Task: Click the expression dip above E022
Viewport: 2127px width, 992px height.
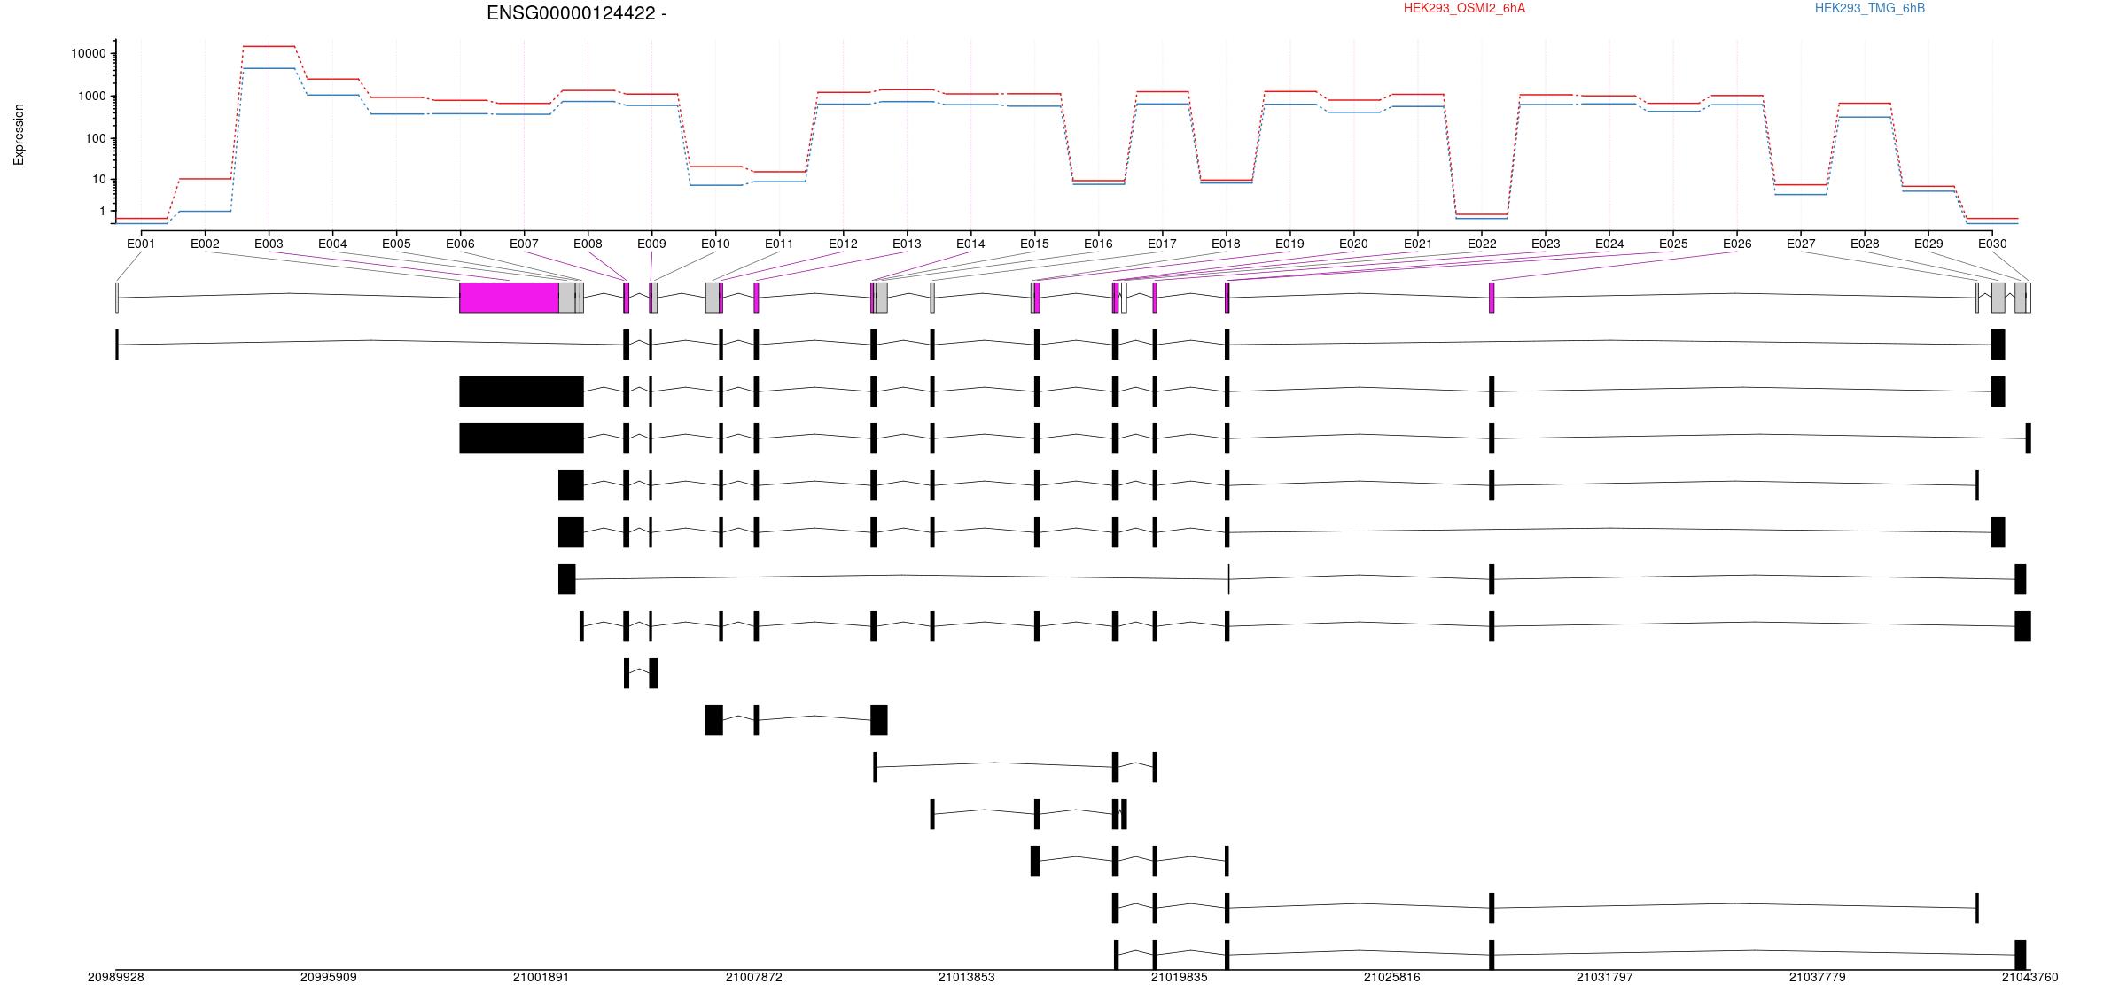Action: (x=1482, y=216)
